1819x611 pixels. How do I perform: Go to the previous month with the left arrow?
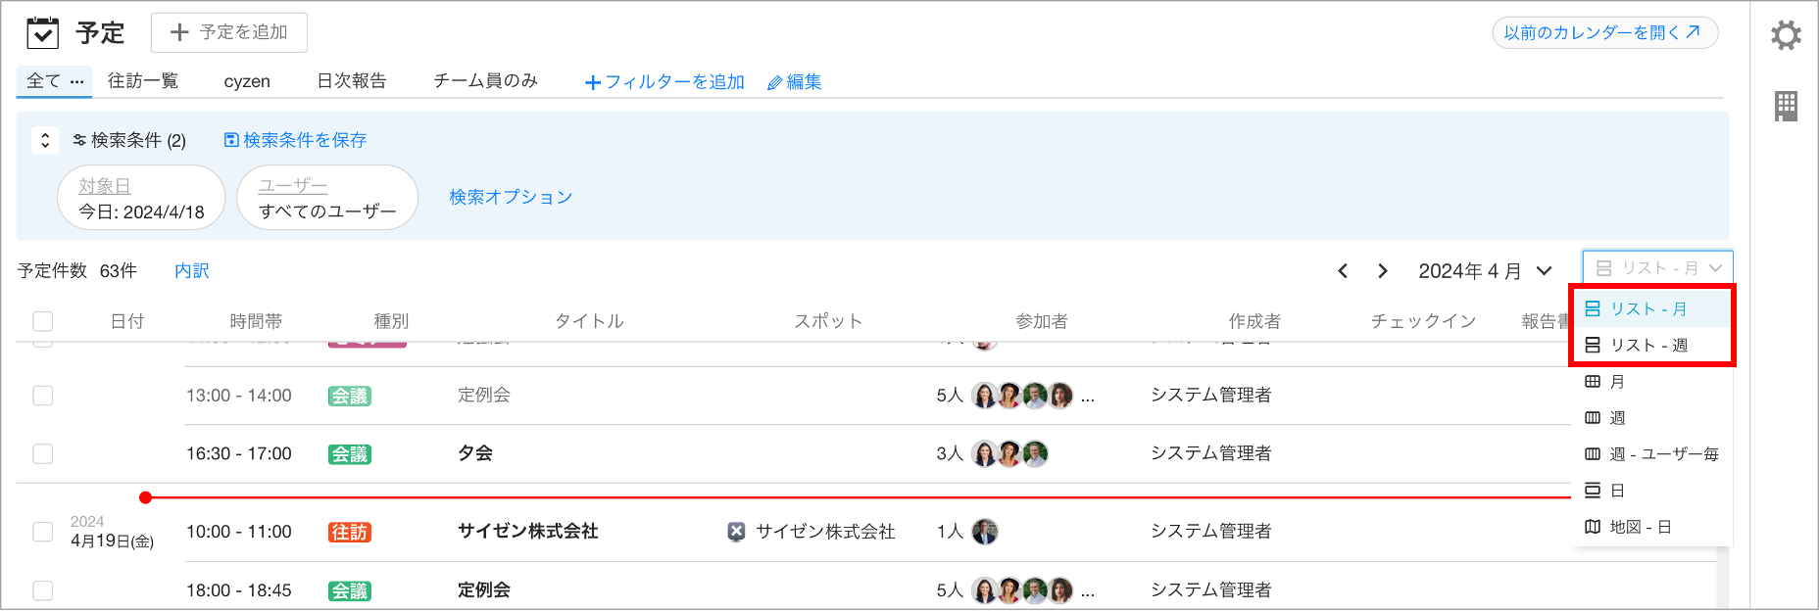click(1343, 271)
